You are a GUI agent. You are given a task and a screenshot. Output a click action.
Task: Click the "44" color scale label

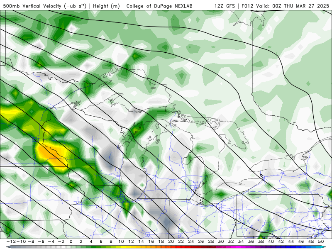291,242
